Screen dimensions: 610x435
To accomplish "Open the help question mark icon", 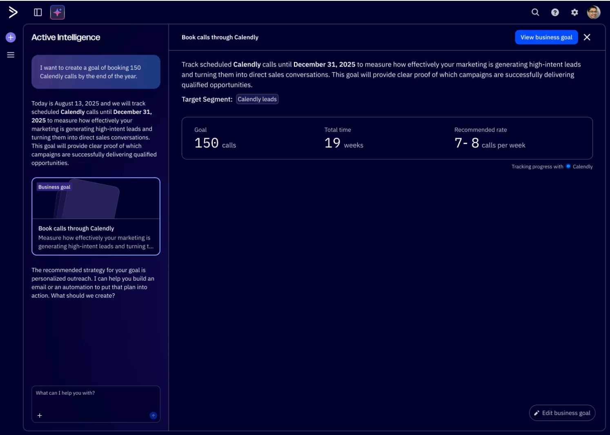I will point(554,13).
